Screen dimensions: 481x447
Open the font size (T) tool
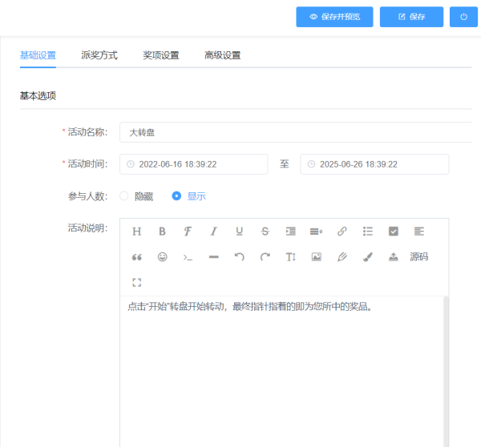(290, 257)
